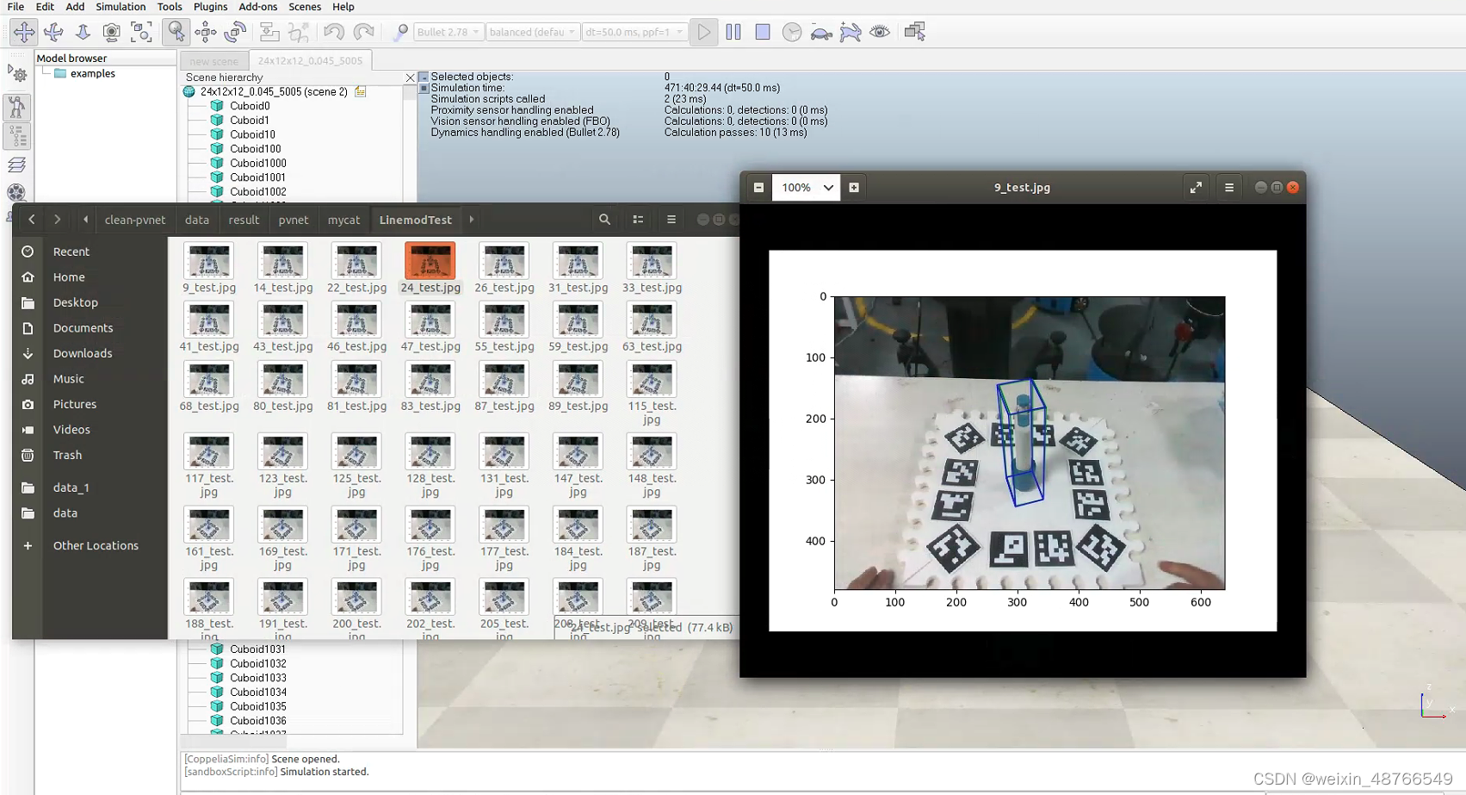Viewport: 1466px width, 795px height.
Task: Enter fullscreen in image viewer
Action: click(x=1196, y=187)
